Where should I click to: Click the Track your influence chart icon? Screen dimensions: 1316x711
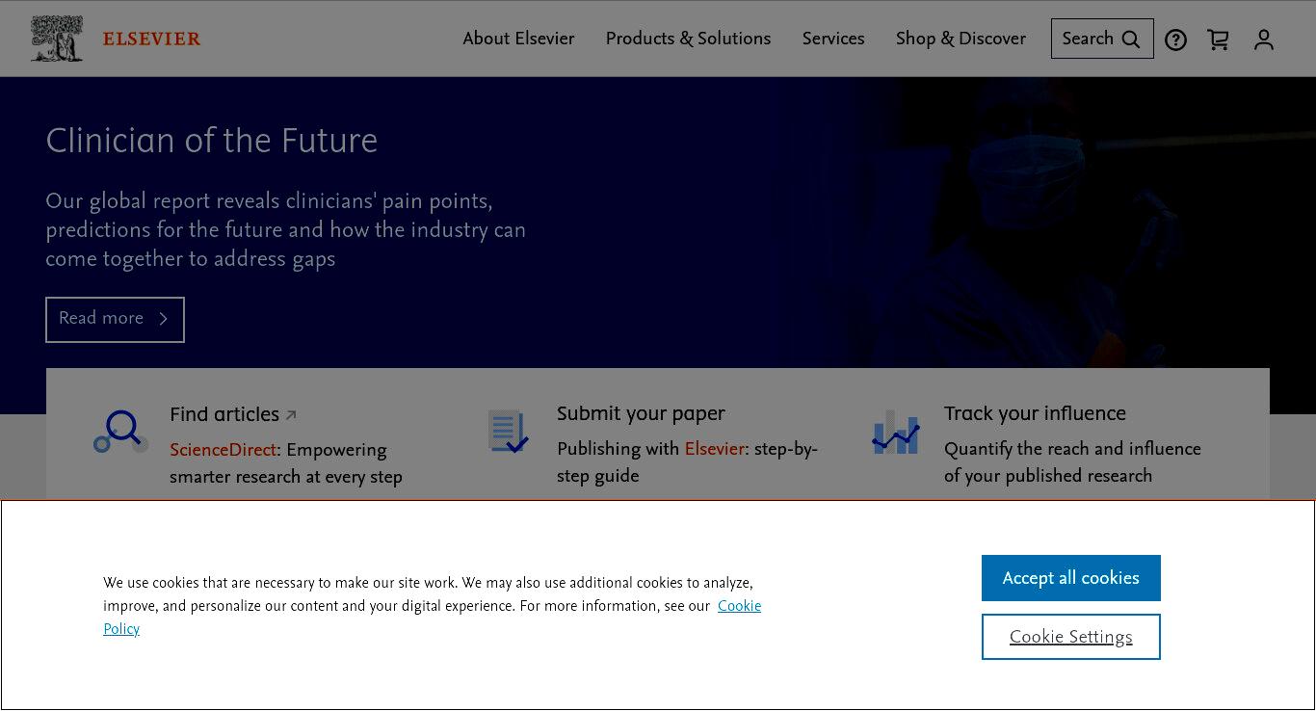(x=896, y=432)
